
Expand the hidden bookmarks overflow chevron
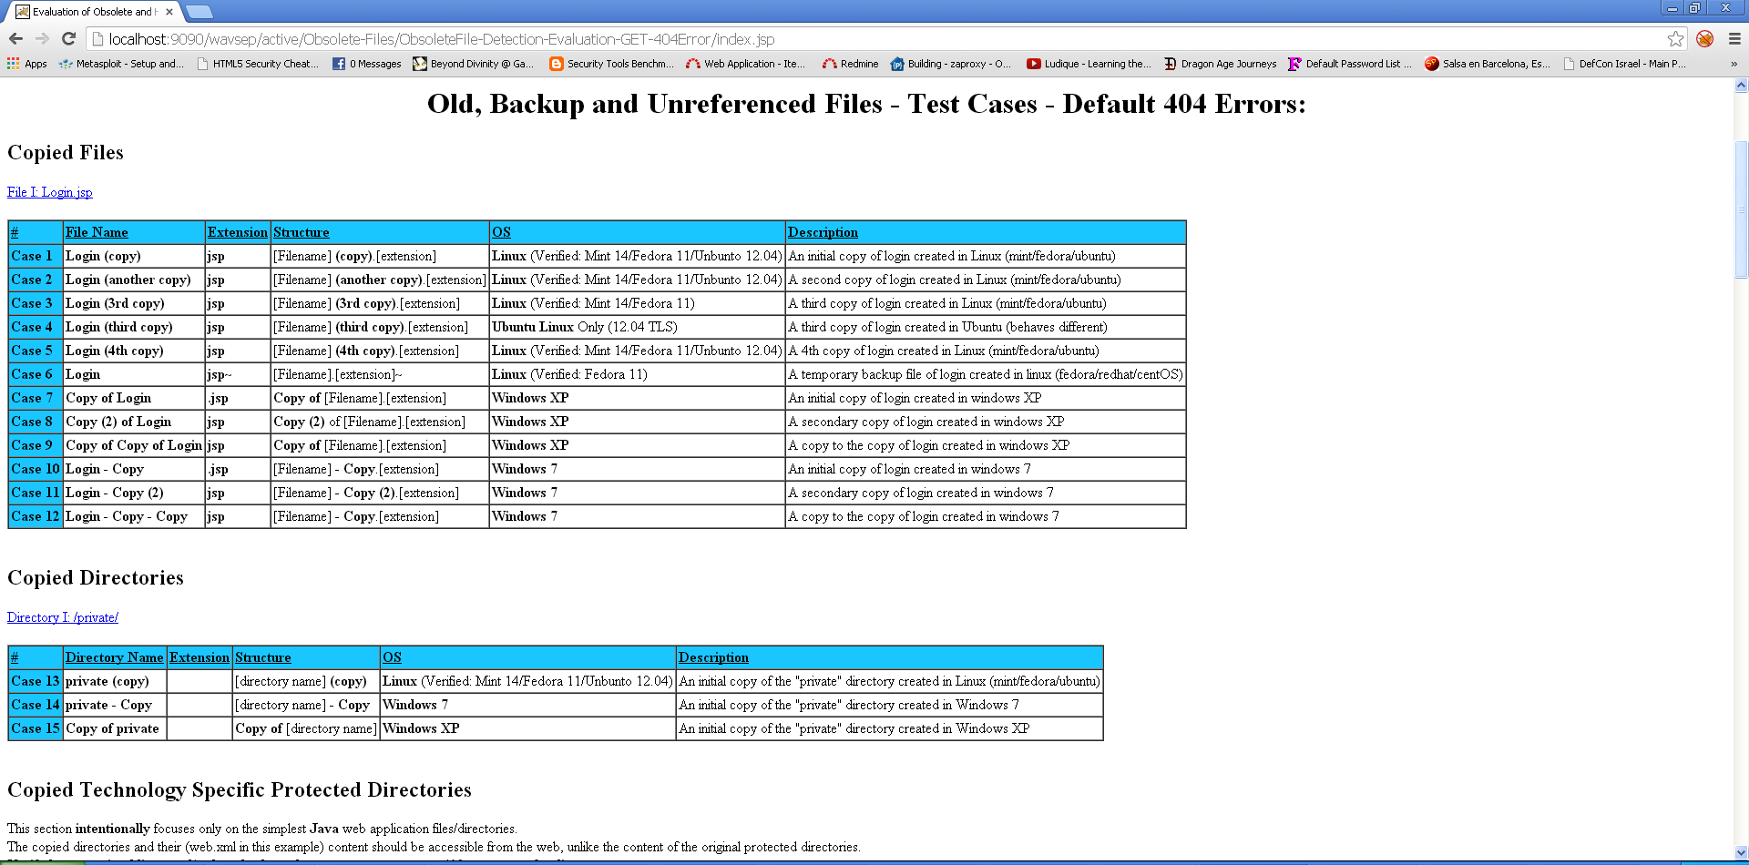click(1734, 64)
